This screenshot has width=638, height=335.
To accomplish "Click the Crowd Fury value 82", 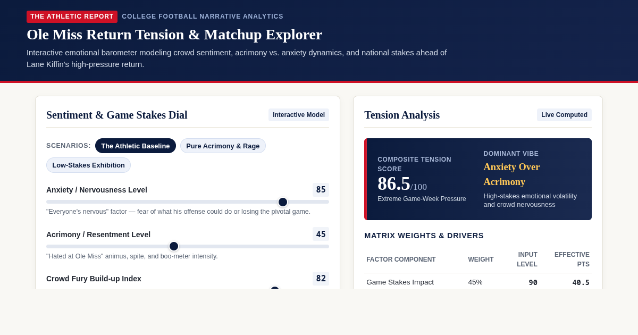I will click(x=321, y=279).
